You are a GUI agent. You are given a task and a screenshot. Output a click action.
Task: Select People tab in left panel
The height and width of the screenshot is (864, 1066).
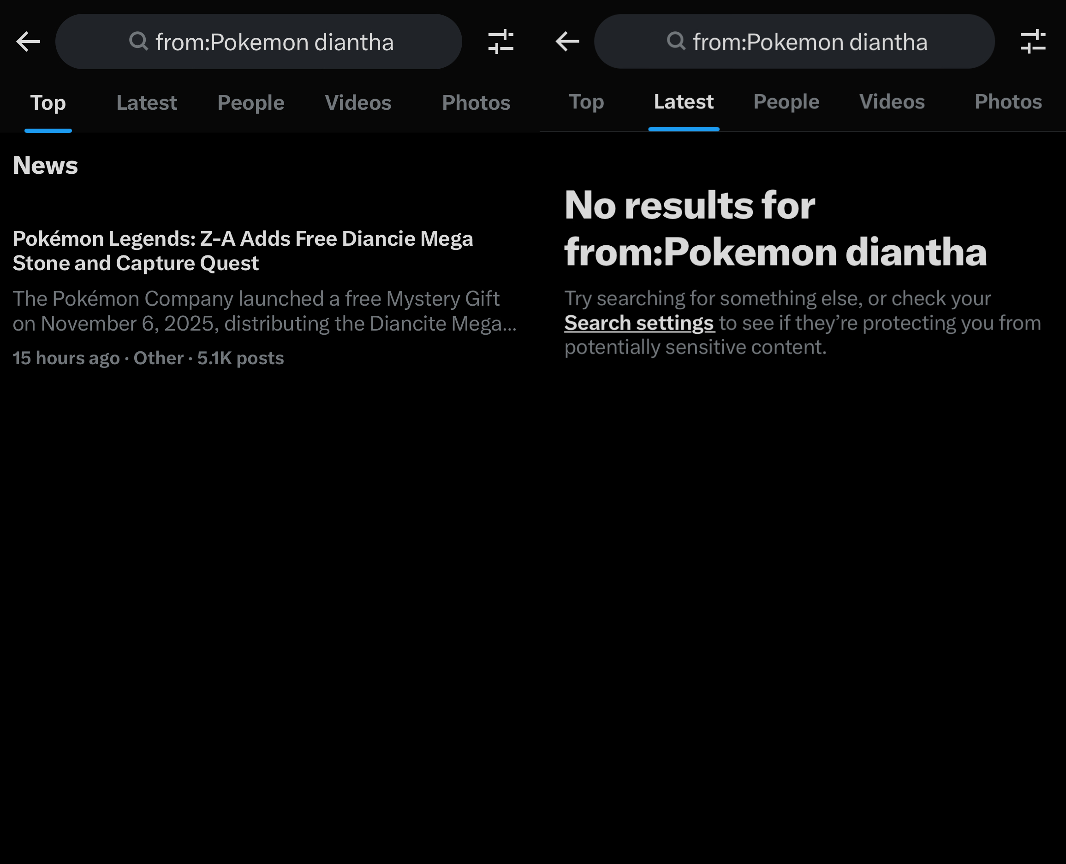tap(250, 103)
